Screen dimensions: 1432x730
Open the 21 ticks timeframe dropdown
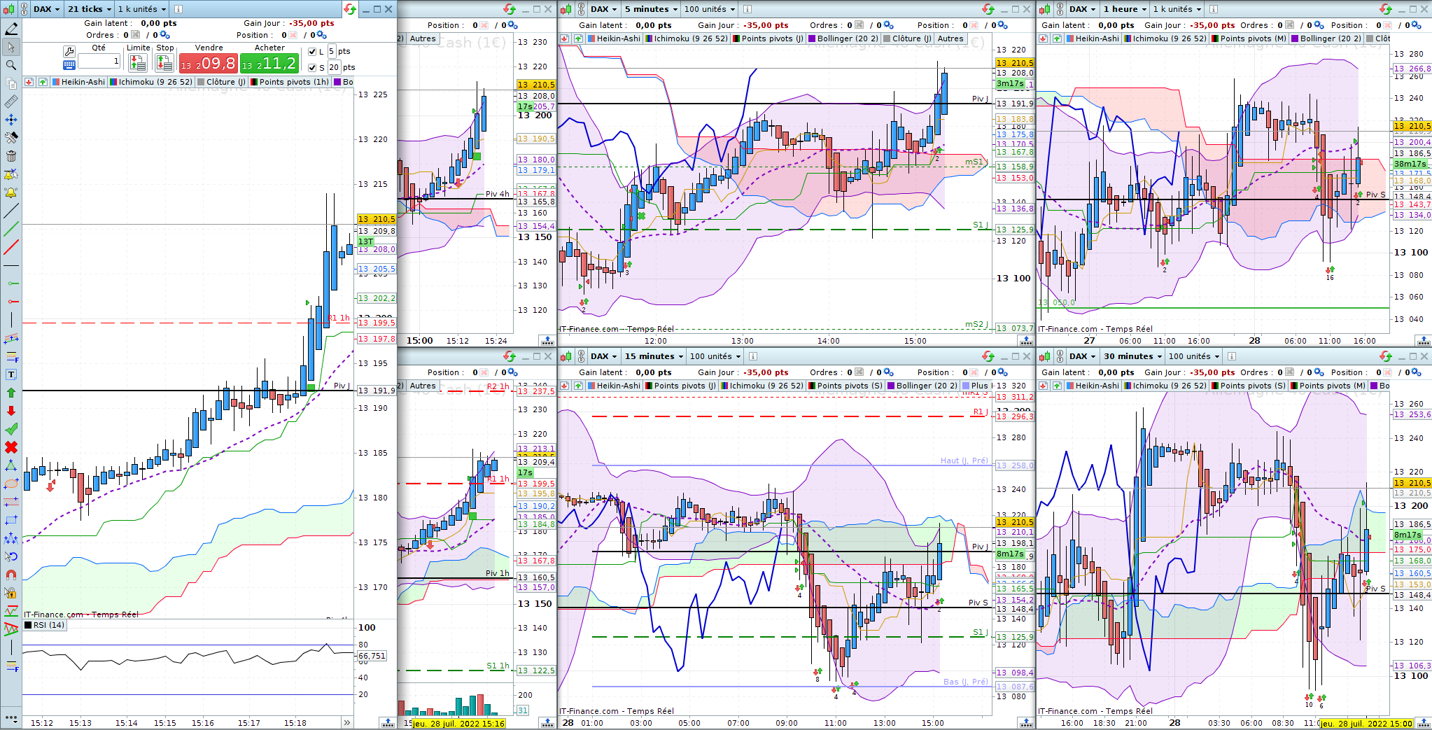click(x=90, y=9)
